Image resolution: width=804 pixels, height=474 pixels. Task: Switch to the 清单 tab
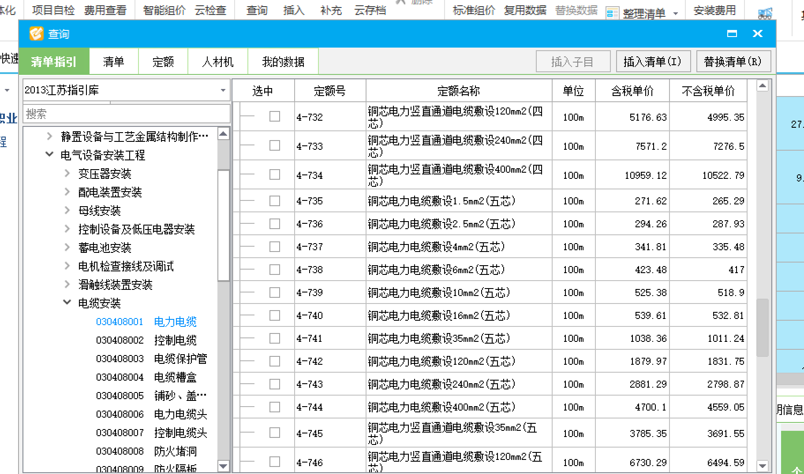point(114,62)
